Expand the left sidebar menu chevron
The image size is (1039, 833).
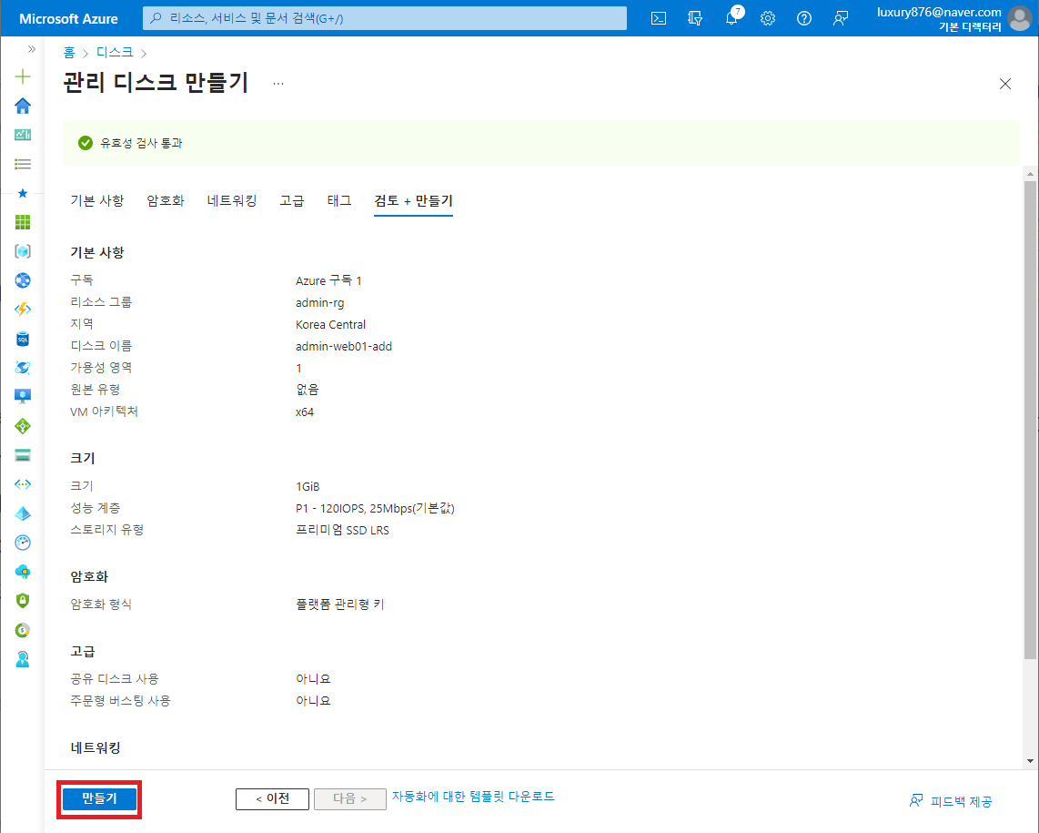pyautogui.click(x=31, y=49)
